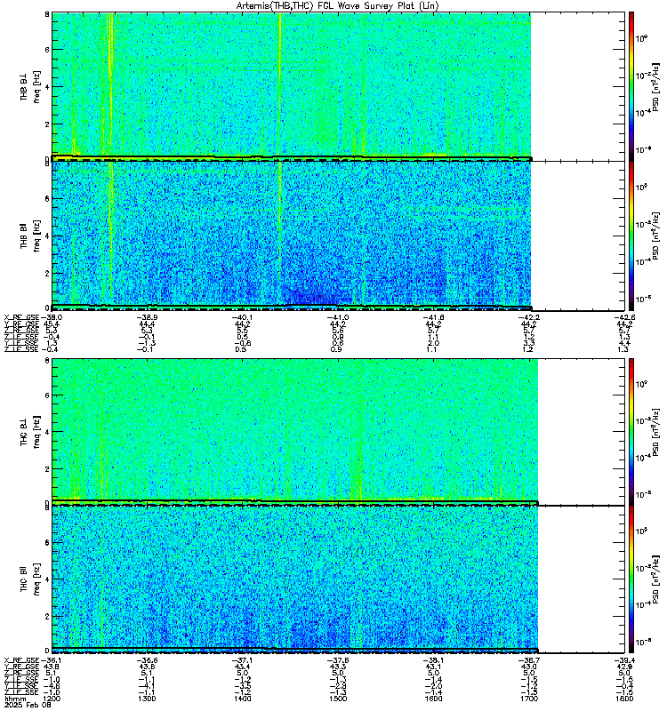Click the color bar beside THC B-parallel panel
667x711 pixels.
(631, 579)
